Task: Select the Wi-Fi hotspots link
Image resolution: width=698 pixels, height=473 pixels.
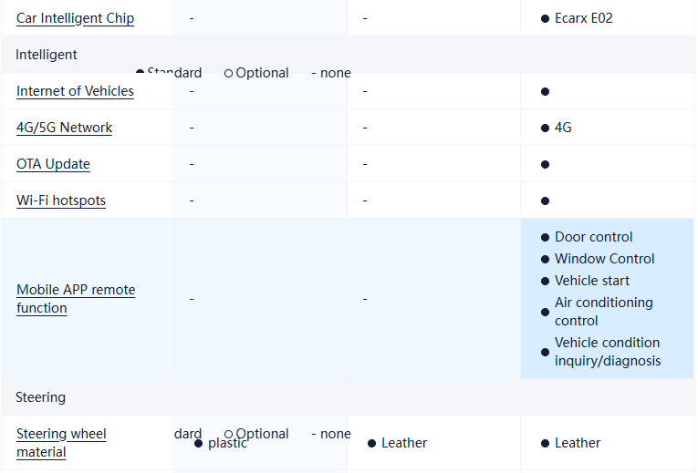Action: (61, 201)
